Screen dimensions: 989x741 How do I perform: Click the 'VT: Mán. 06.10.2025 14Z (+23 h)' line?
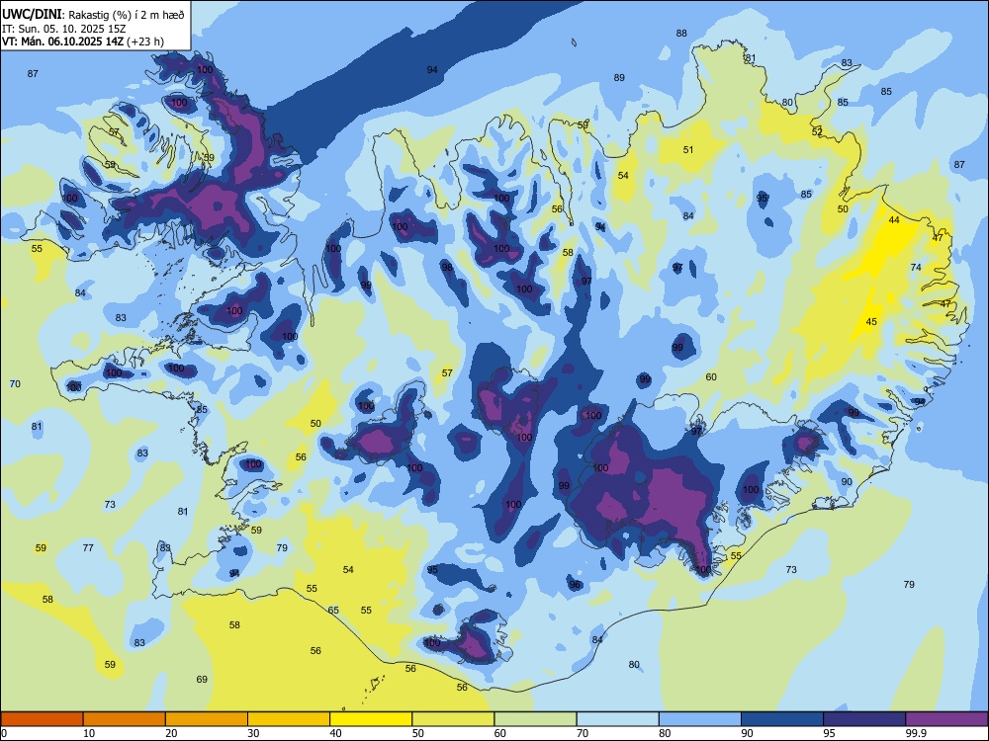click(x=83, y=41)
